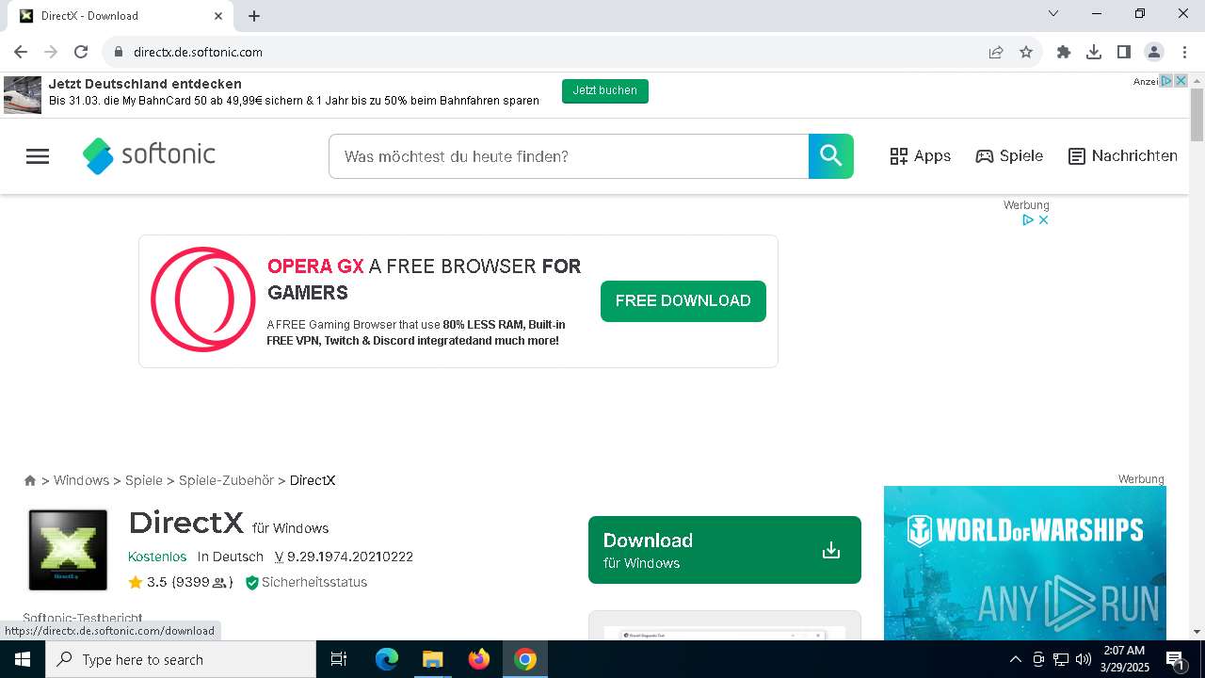This screenshot has height=678, width=1205.
Task: Click the Kostenlos label
Action: (157, 557)
